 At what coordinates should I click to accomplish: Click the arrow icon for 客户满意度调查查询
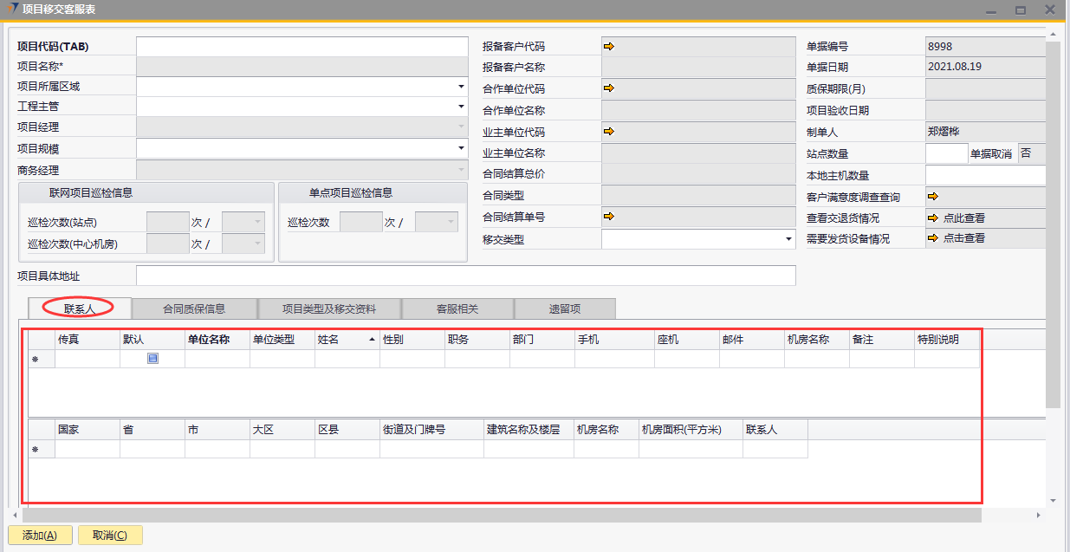933,197
